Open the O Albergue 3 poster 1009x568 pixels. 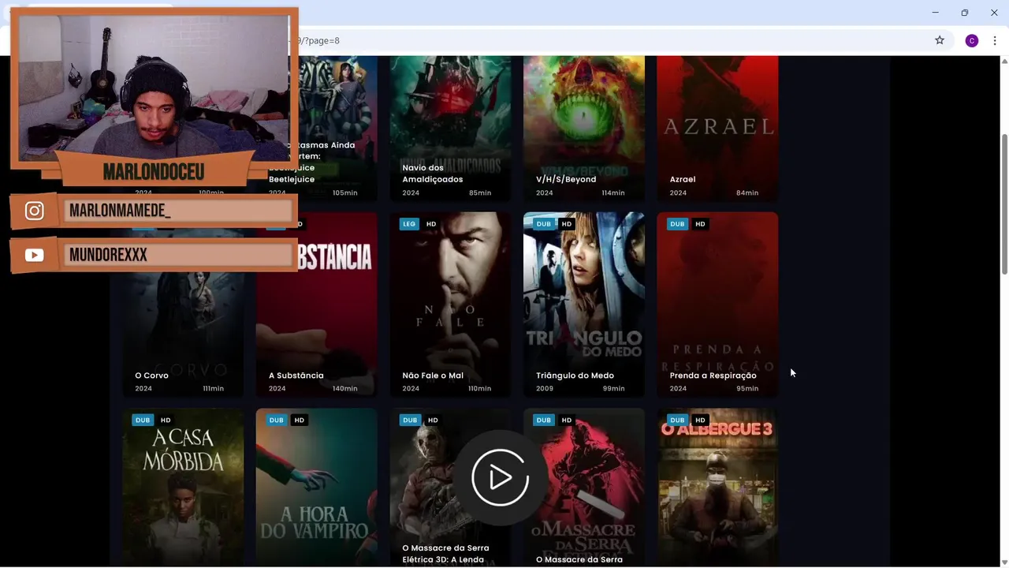717,488
